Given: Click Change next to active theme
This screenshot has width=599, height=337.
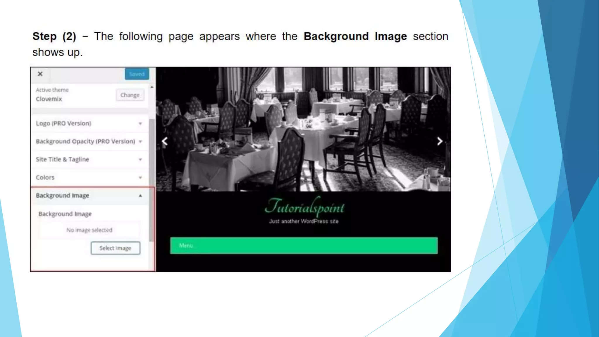Looking at the screenshot, I should coord(130,95).
